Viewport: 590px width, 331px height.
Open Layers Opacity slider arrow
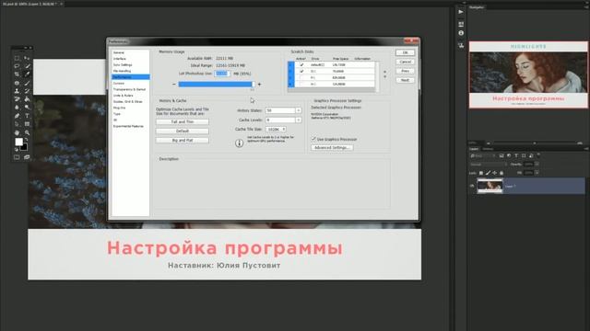[x=537, y=165]
